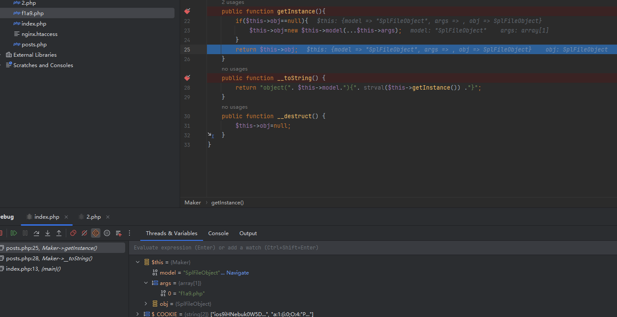Image resolution: width=617 pixels, height=317 pixels.
Task: Switch to the index.php debug session tab
Action: point(47,217)
